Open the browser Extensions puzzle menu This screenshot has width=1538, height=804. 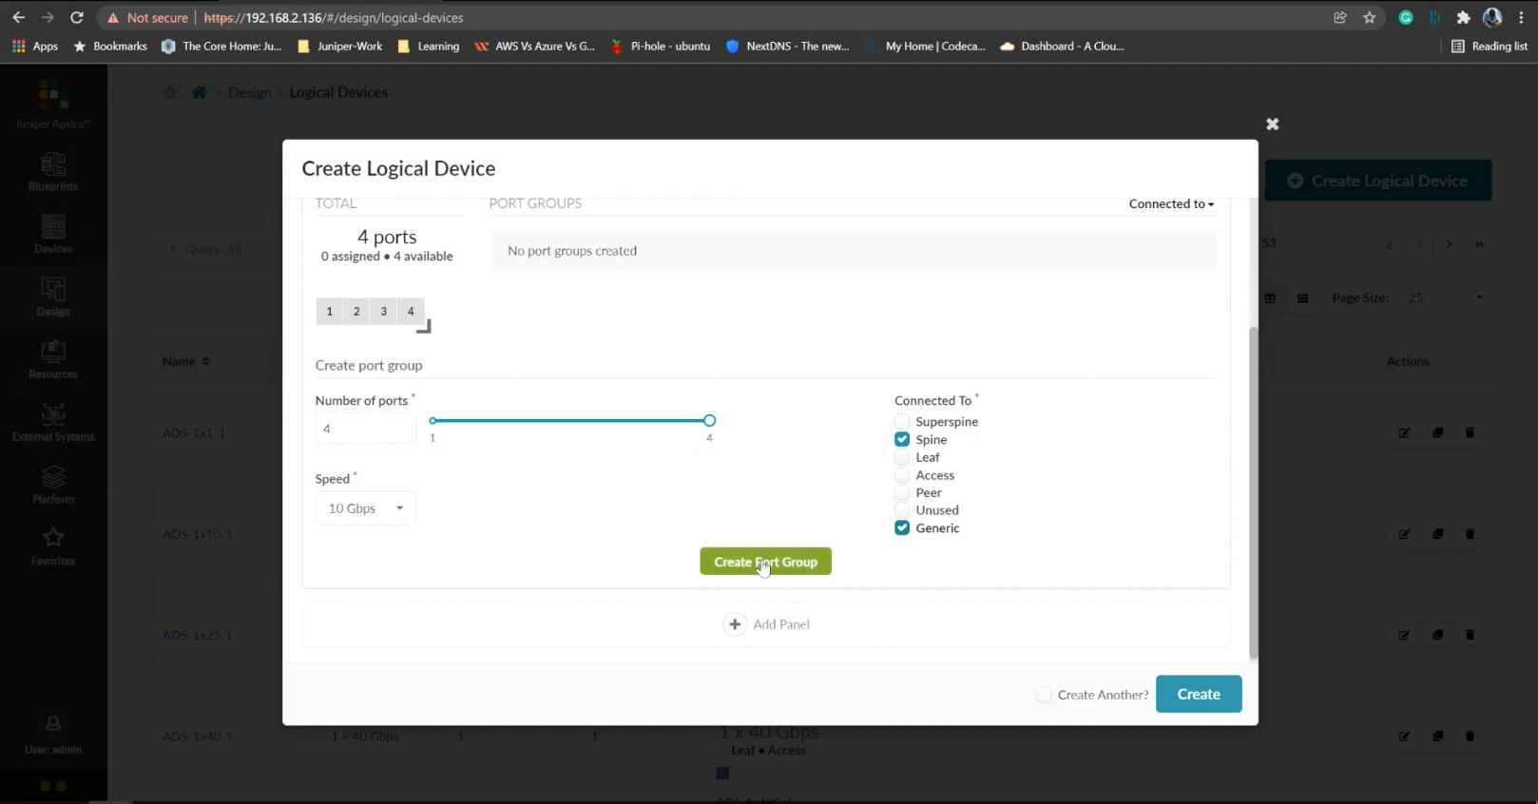click(x=1464, y=18)
